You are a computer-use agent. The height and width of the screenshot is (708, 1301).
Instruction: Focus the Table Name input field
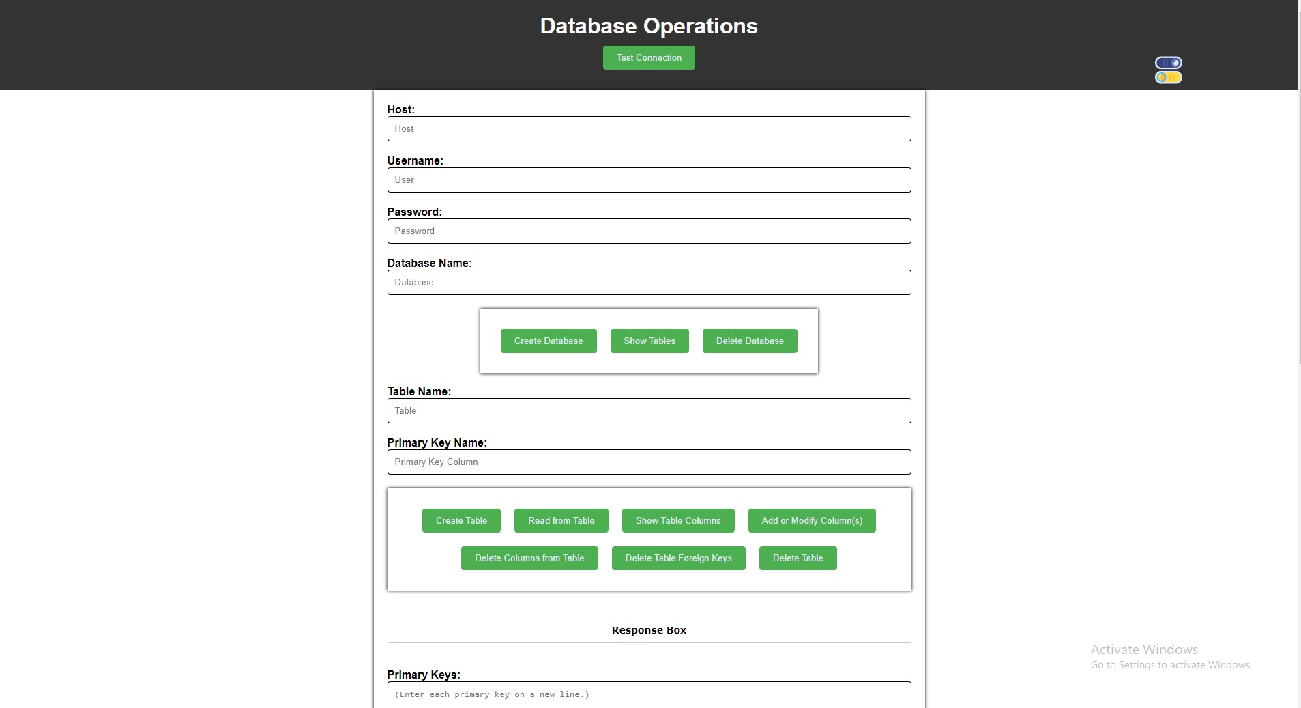649,411
